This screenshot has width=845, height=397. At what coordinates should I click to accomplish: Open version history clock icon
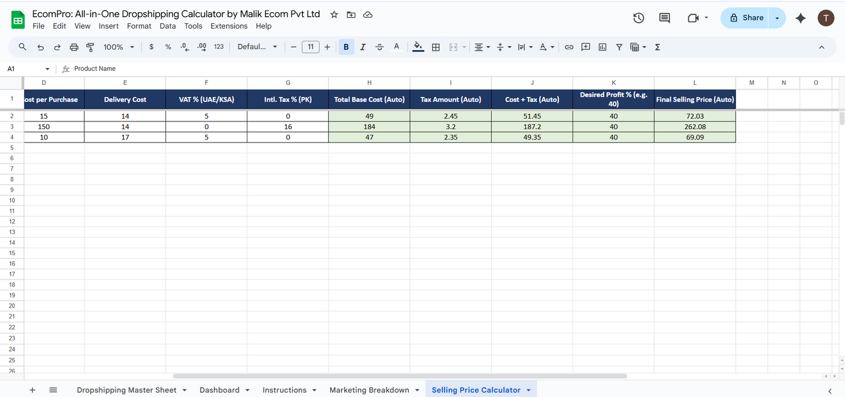(x=639, y=18)
